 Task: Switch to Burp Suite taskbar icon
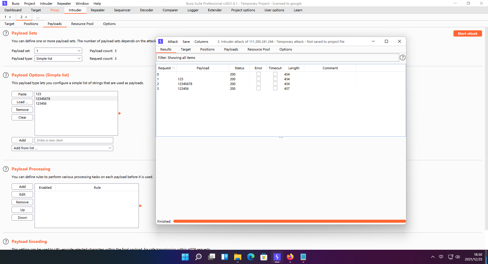[277, 257]
